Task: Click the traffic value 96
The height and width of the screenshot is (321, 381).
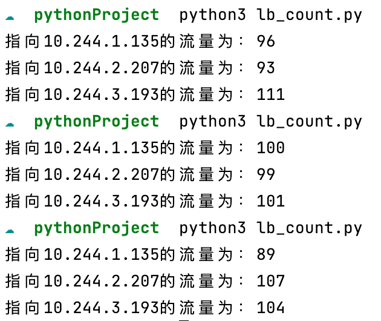Action: tap(266, 41)
